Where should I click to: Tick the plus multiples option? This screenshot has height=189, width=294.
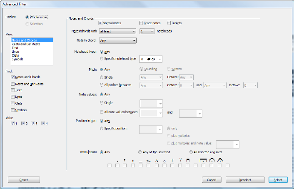[x=169, y=136]
